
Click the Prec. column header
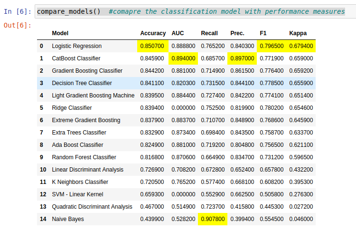coord(237,33)
